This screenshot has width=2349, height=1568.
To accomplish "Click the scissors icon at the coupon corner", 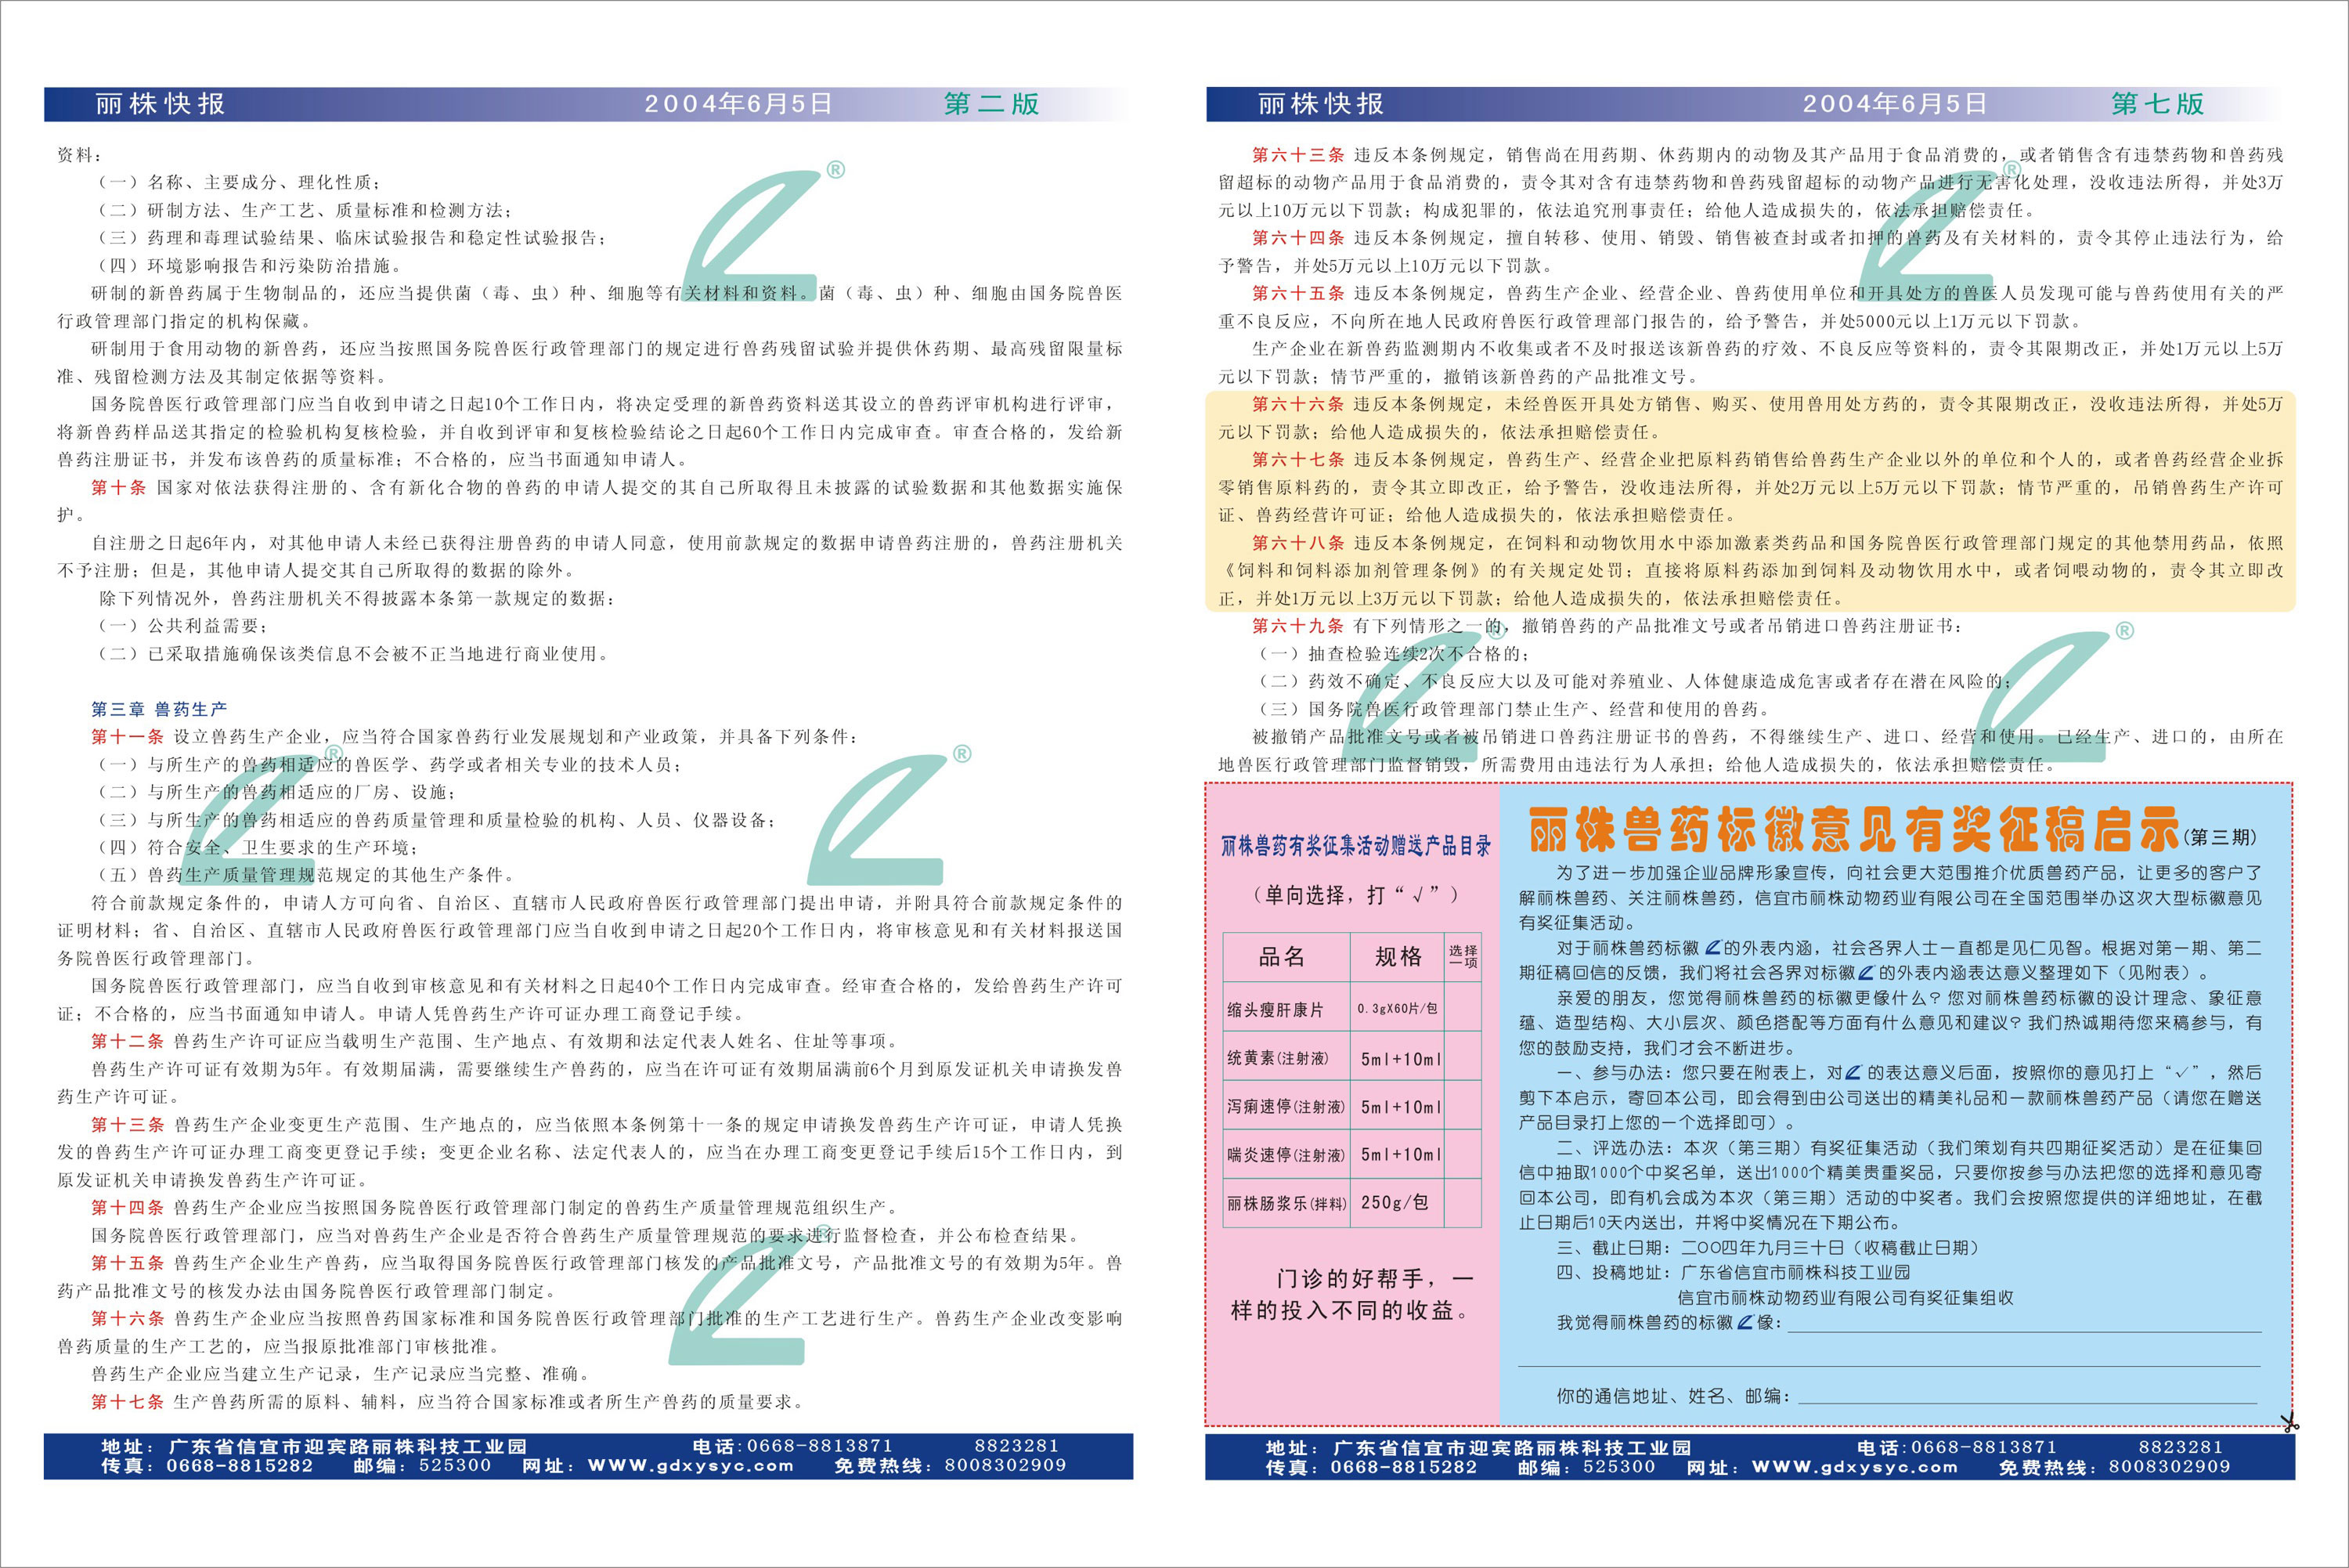I will pos(2289,1422).
